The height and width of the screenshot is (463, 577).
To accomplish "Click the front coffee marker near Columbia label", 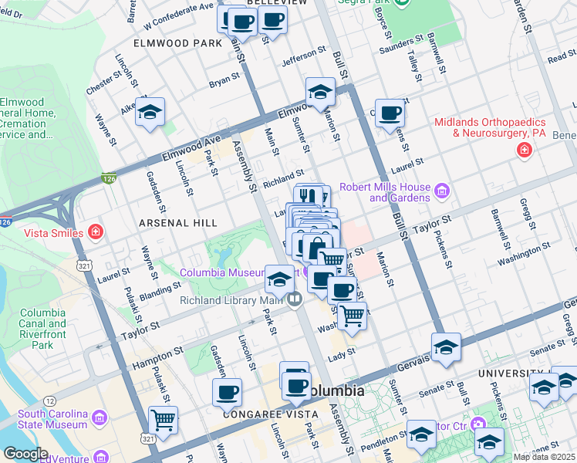I will [296, 389].
